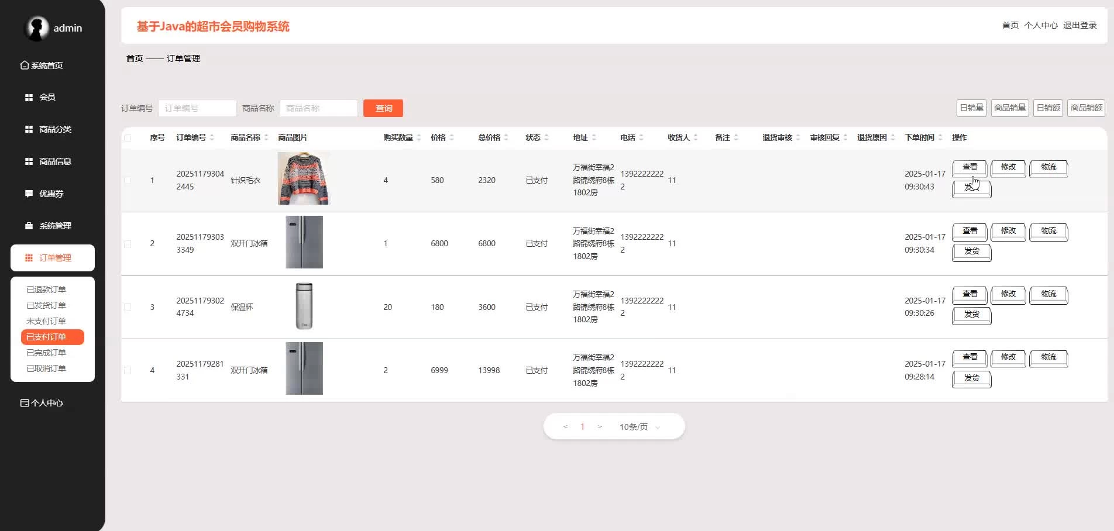Click the 商品信息 sidebar icon
Viewport: 1114px width, 531px height.
coord(29,161)
